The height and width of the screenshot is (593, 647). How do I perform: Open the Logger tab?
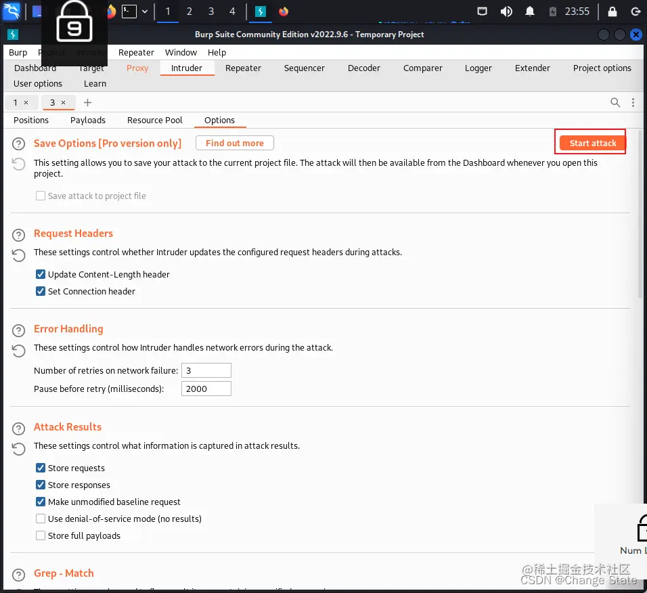click(478, 68)
